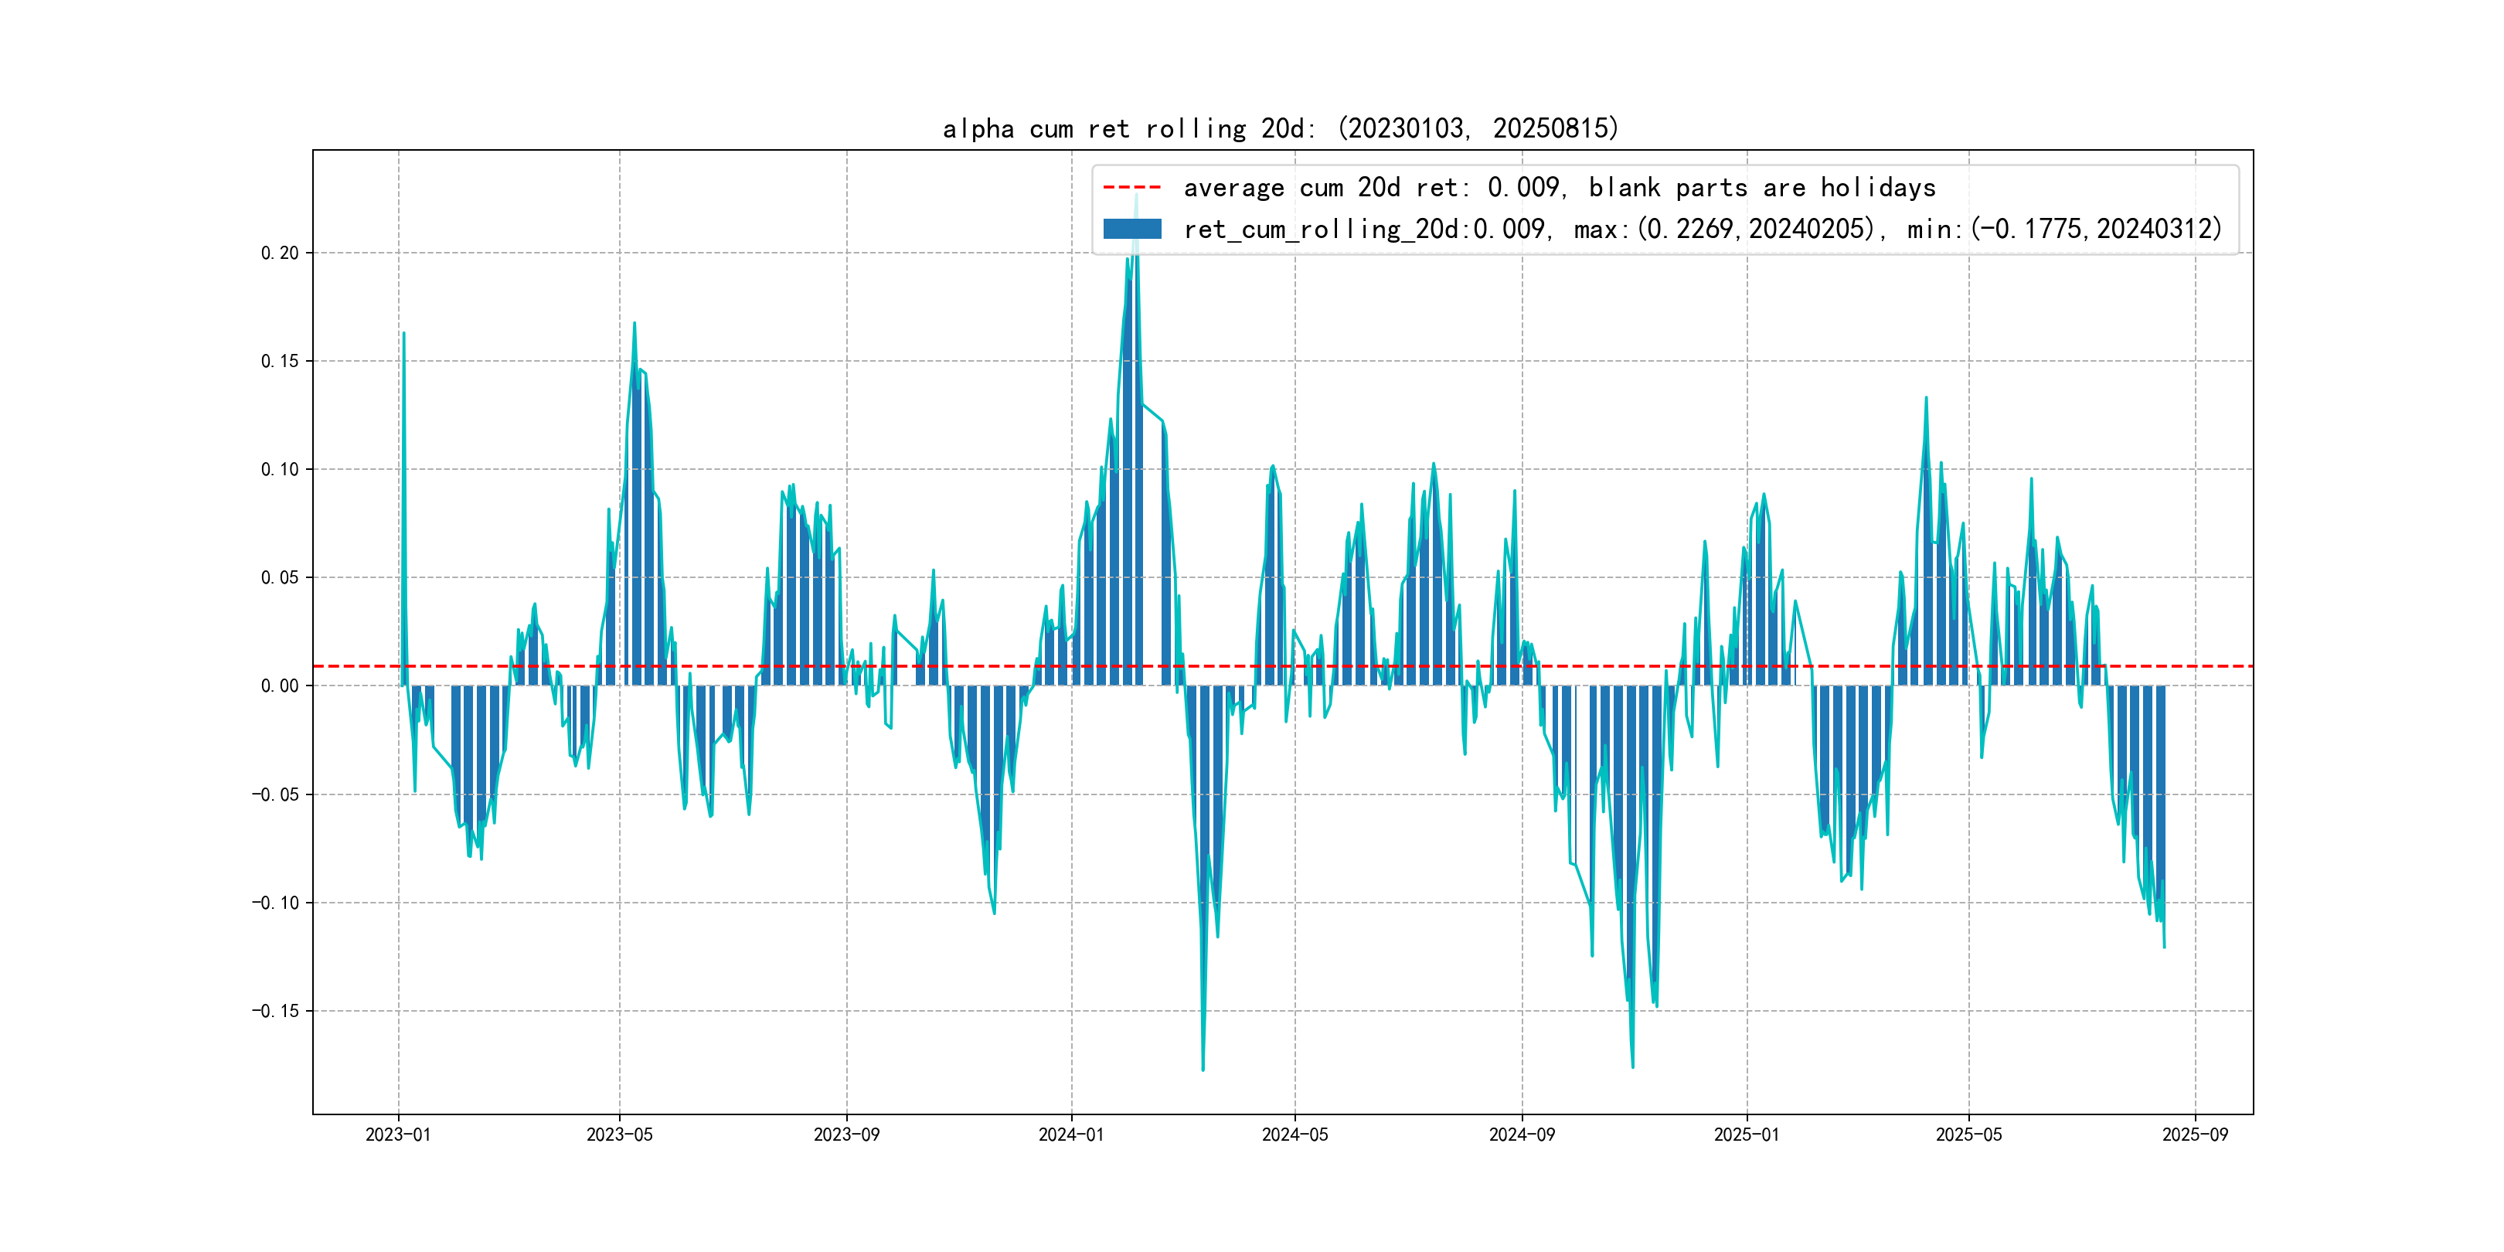Screen dimensions: 2504x1252
Task: Click the 0.15 y-axis tick label
Action: (280, 361)
